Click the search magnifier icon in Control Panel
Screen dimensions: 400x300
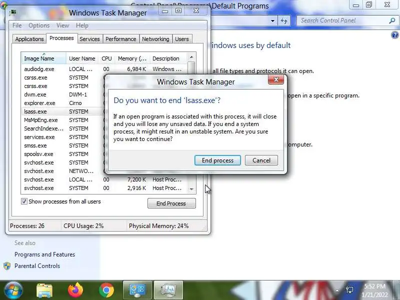coord(392,20)
